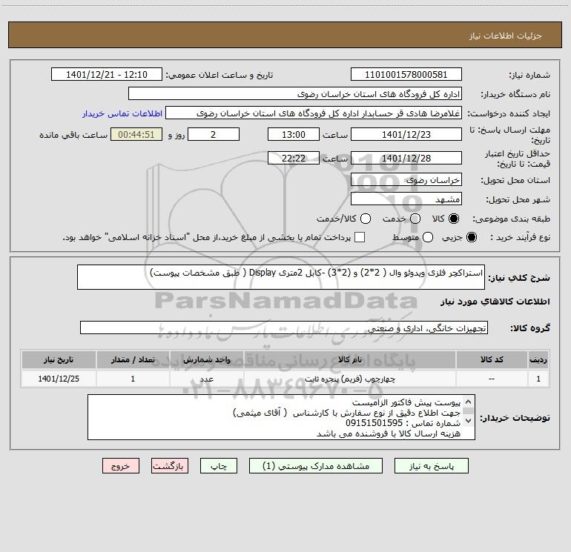Toggle the Islamic treasury payment checkbox
The height and width of the screenshot is (552, 571).
click(360, 237)
